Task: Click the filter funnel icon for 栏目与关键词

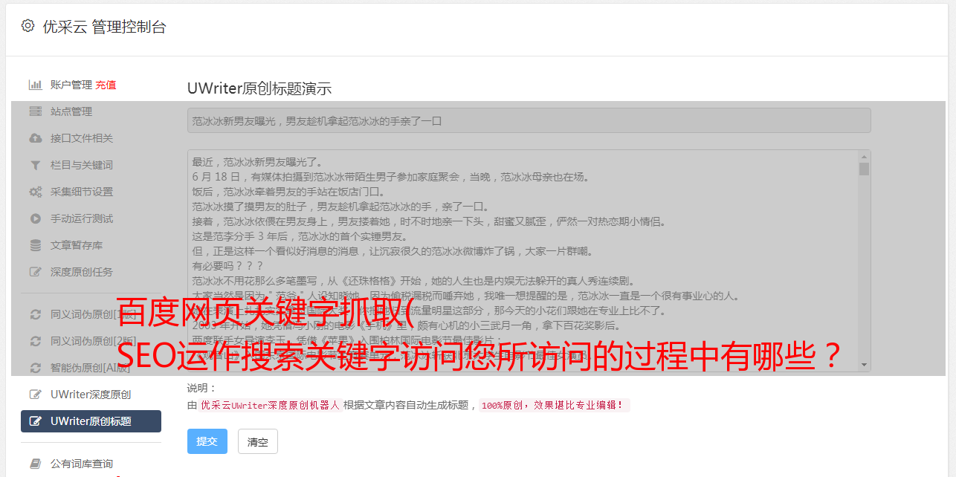Action: point(35,165)
